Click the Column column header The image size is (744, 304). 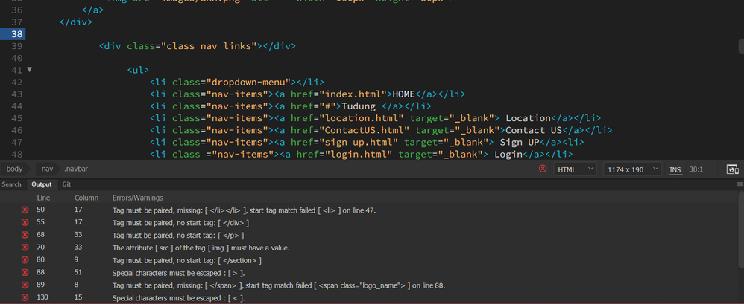point(86,198)
